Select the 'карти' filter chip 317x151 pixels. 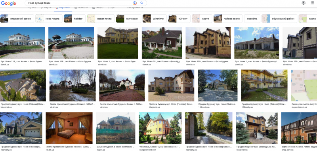(x=202, y=19)
